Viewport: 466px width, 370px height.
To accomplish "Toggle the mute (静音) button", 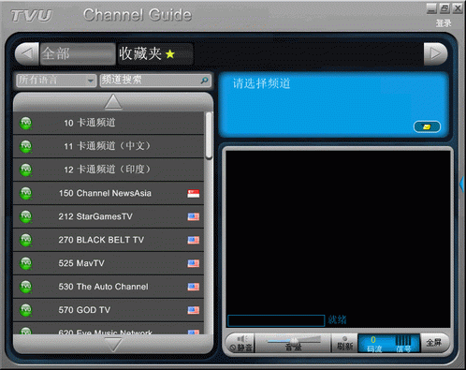I will (240, 343).
